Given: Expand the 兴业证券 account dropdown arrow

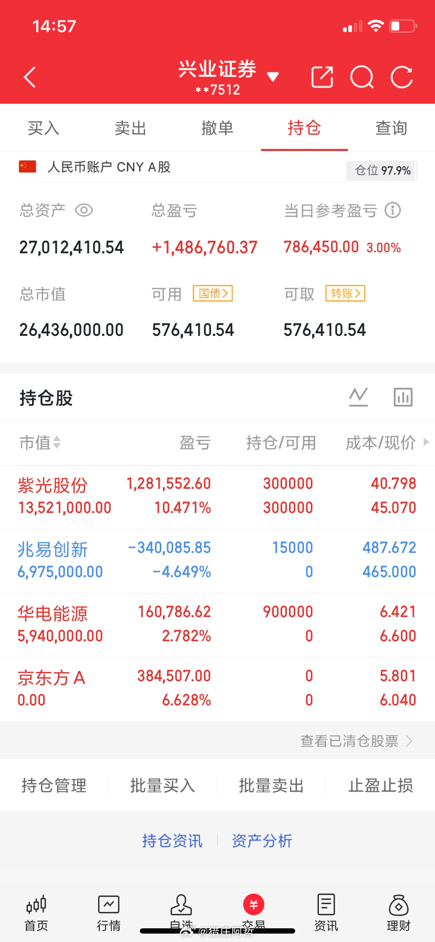Looking at the screenshot, I should 273,77.
